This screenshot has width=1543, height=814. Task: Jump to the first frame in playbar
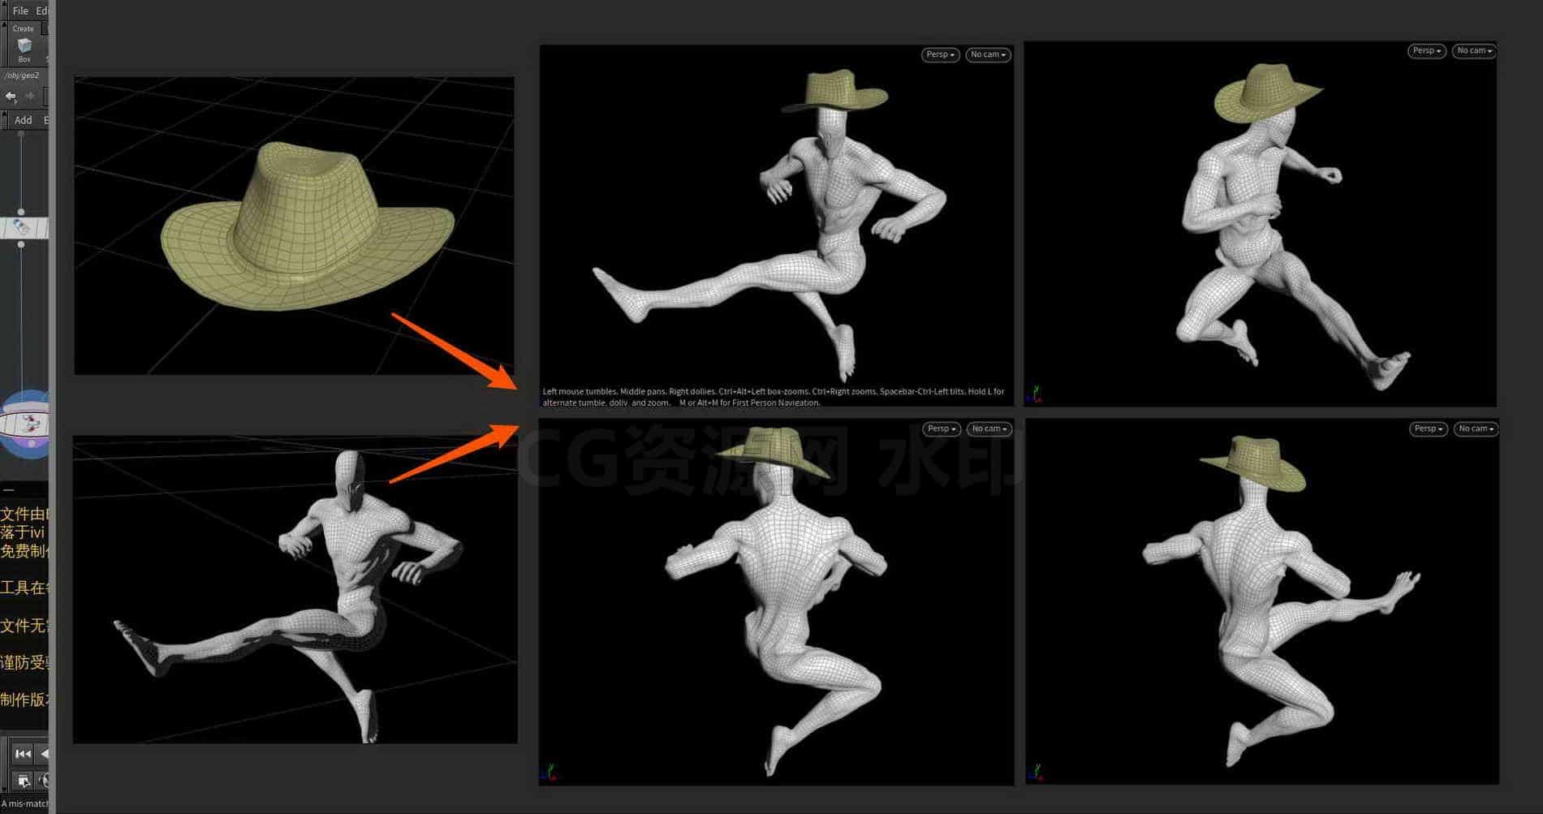(x=23, y=754)
